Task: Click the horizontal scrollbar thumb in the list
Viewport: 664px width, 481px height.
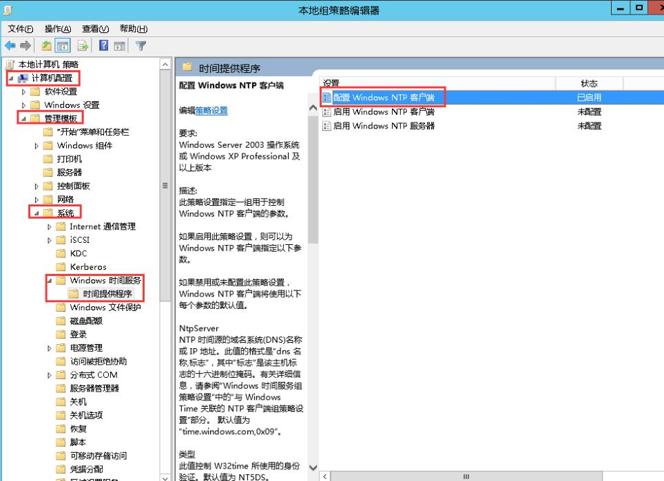Action: (x=466, y=476)
